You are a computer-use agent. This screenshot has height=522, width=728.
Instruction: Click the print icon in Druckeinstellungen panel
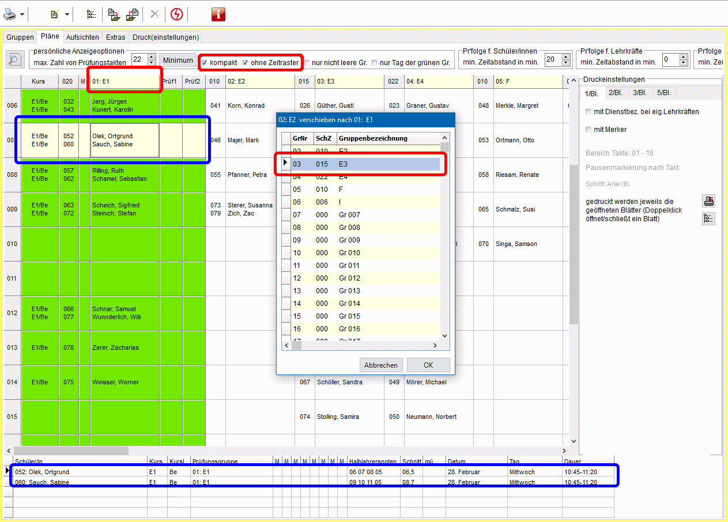(708, 201)
